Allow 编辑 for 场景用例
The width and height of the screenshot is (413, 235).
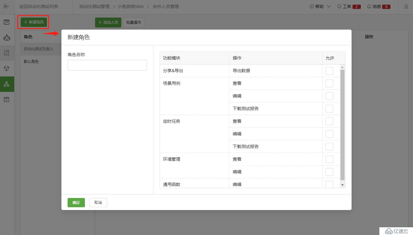click(x=329, y=96)
